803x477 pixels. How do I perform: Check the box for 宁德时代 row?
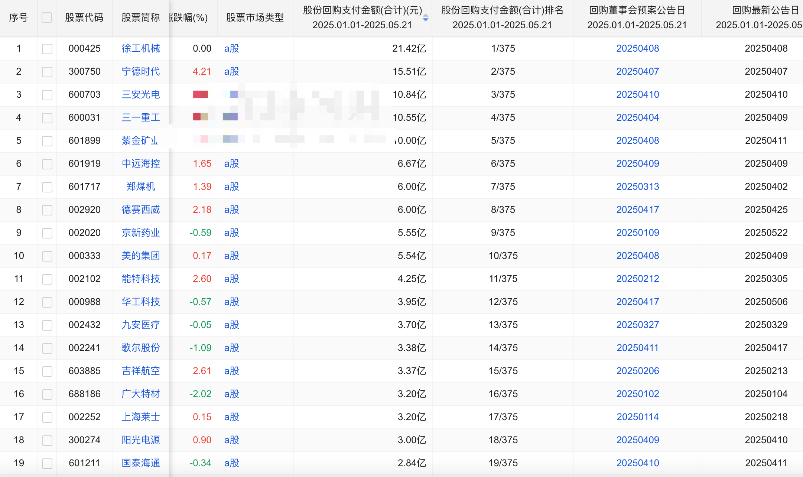(47, 72)
